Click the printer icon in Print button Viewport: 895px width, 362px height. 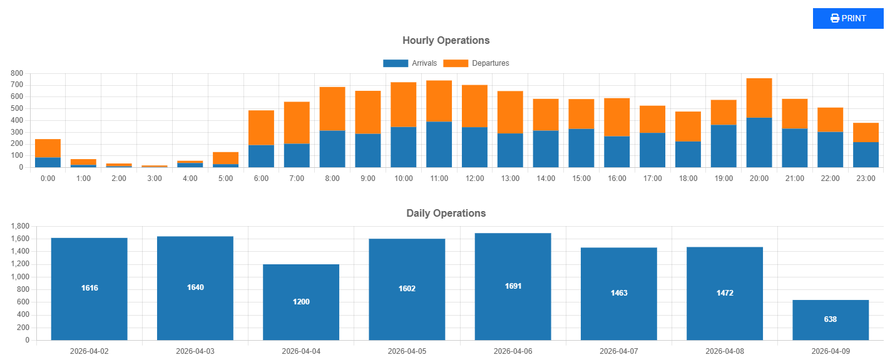click(834, 18)
